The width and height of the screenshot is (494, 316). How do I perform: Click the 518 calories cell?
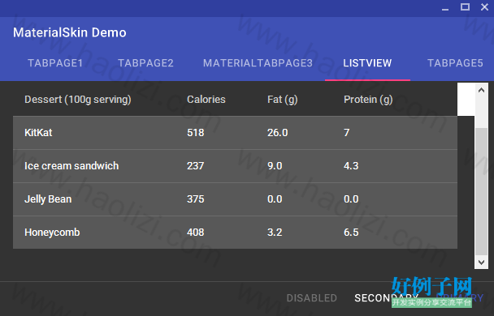195,133
